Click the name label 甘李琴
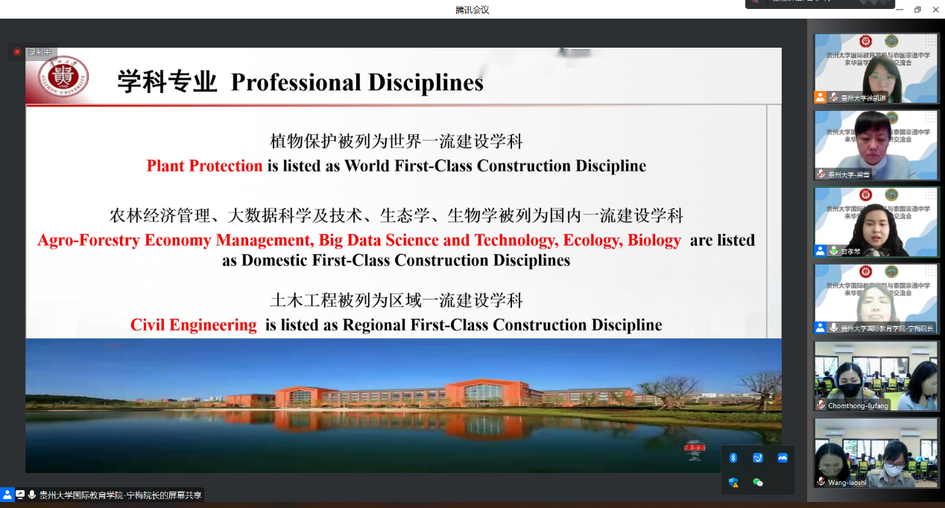The height and width of the screenshot is (508, 945). 850,251
